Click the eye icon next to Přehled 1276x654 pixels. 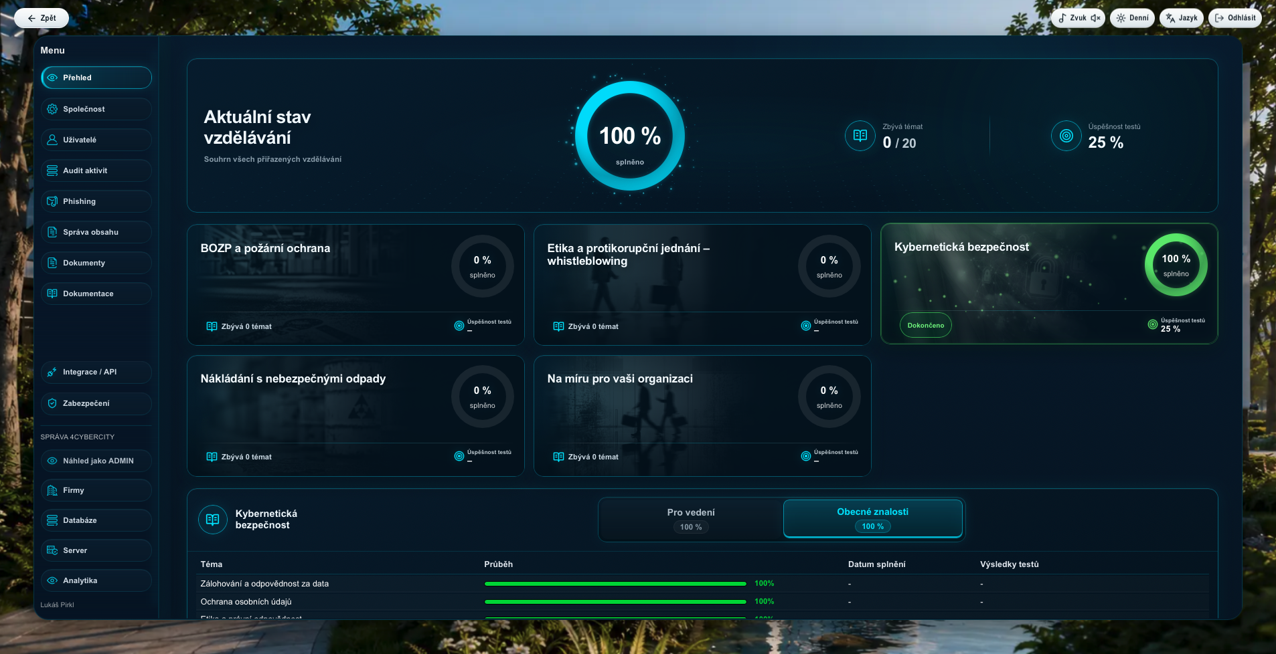(x=52, y=78)
